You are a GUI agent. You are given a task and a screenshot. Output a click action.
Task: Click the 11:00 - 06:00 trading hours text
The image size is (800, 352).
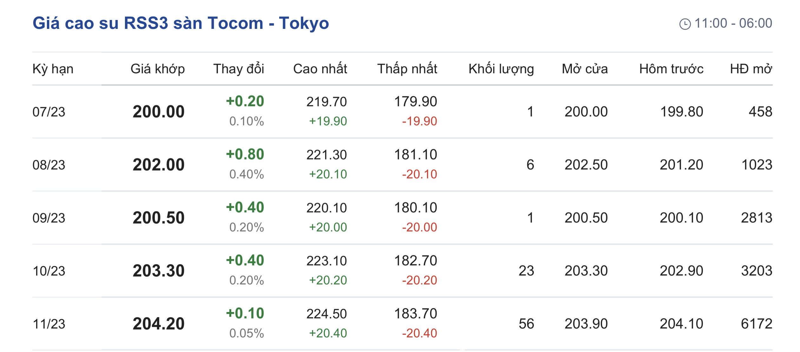pyautogui.click(x=733, y=23)
